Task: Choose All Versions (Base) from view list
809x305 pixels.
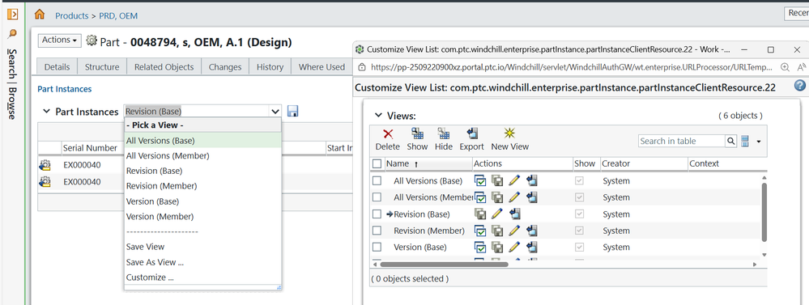Action: click(202, 140)
